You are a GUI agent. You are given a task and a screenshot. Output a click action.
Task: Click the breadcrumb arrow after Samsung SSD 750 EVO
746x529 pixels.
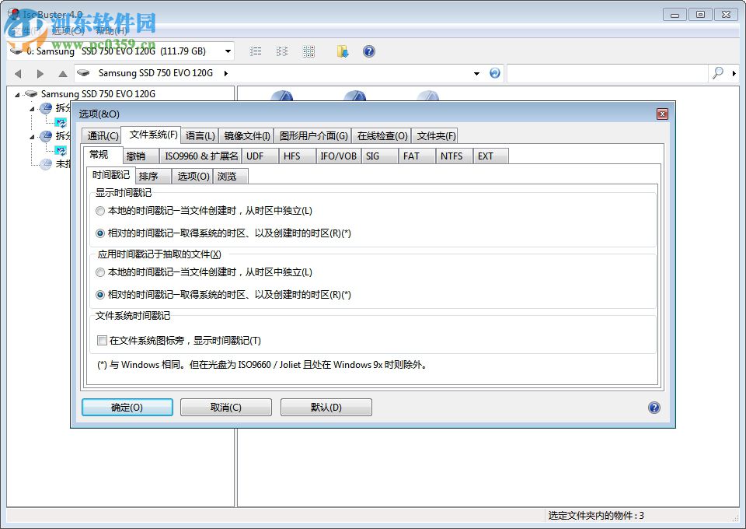coord(225,73)
